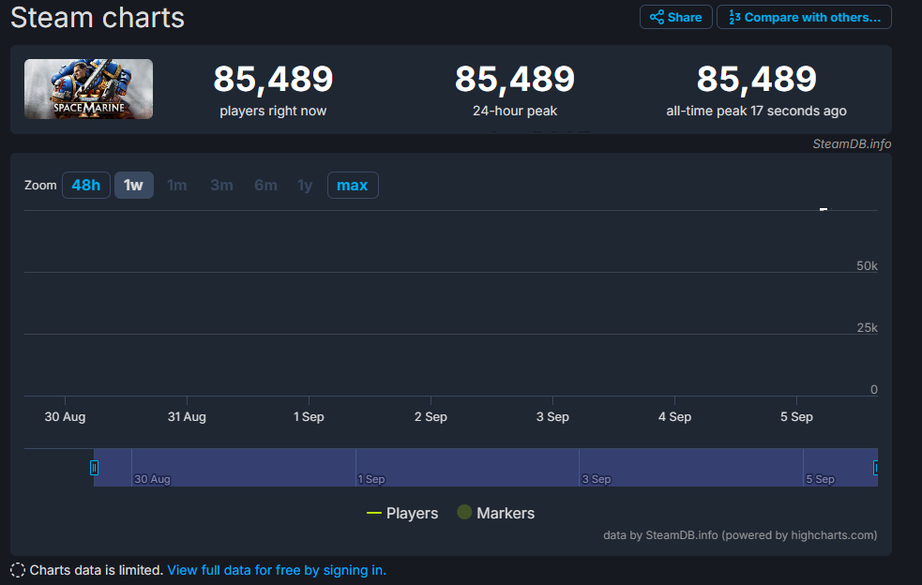The width and height of the screenshot is (922, 585).
Task: Open Compare with others dialog
Action: point(804,17)
